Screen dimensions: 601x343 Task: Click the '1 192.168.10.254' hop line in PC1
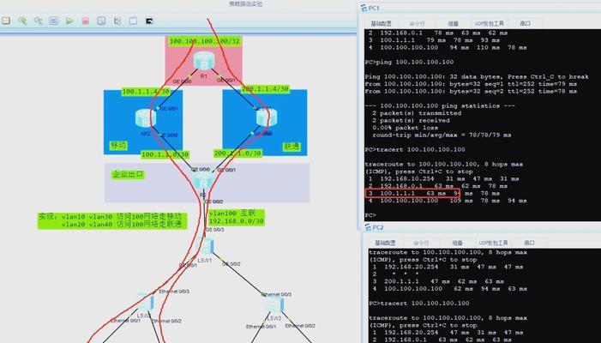coord(443,179)
